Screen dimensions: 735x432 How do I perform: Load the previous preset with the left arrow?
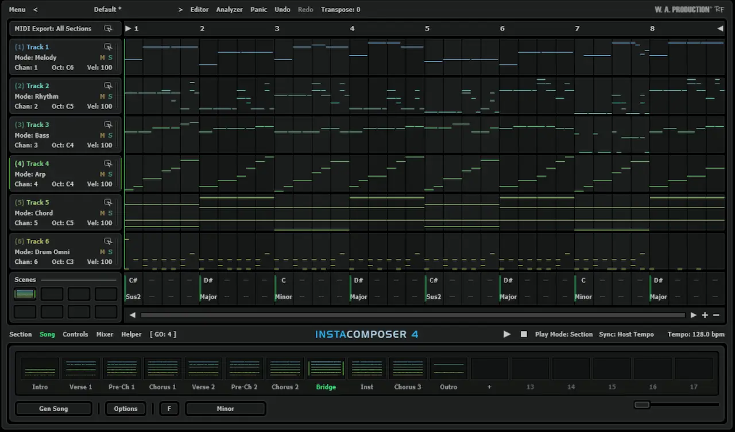tap(36, 10)
